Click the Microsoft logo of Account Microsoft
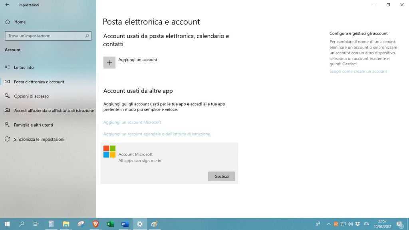409x230 pixels. coord(109,152)
